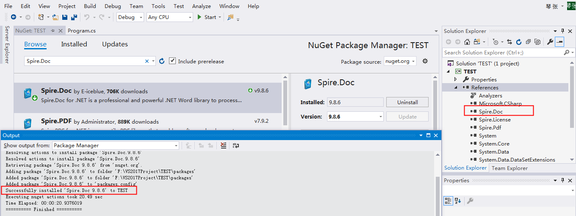Open Properties wrench icon in Solution Explorer toolbar
Screen dimensions: 576x216
(x=550, y=42)
